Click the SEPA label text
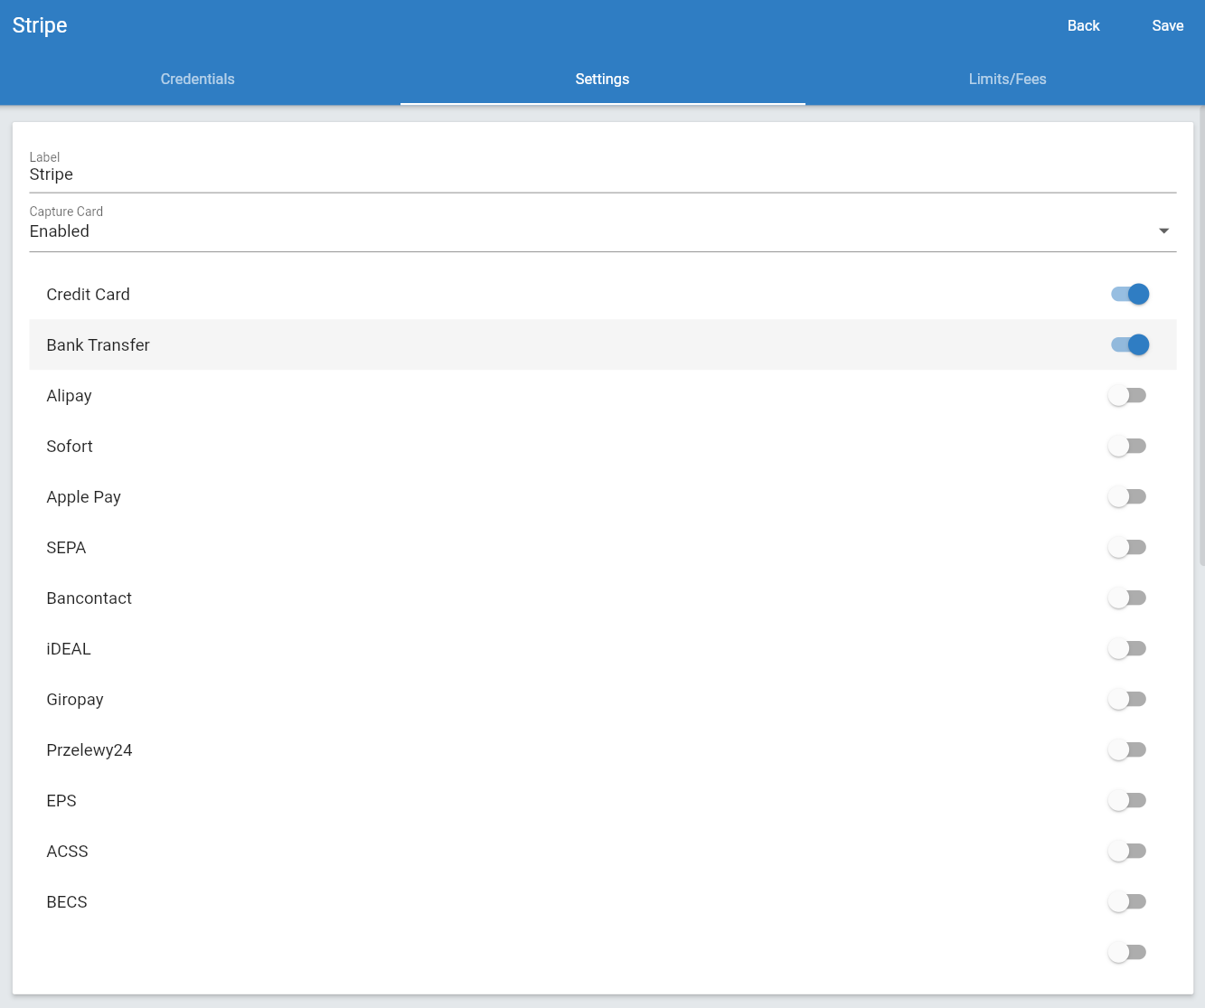This screenshot has height=1008, width=1205. pyautogui.click(x=67, y=547)
